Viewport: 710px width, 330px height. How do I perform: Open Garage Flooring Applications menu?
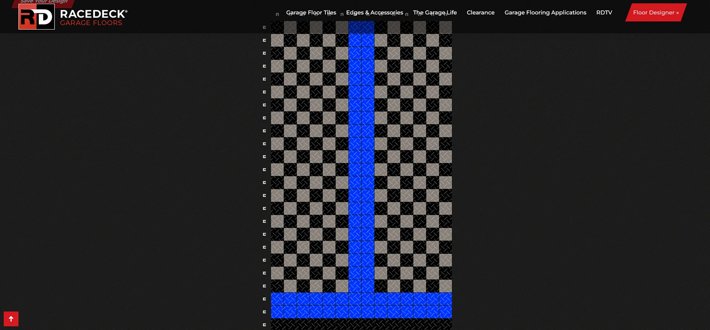click(545, 13)
